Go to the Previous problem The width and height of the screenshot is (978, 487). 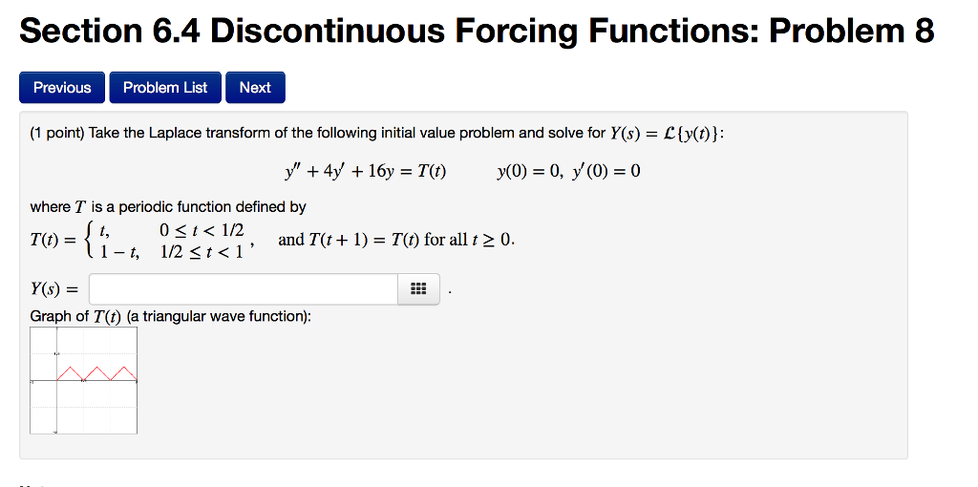[x=62, y=88]
